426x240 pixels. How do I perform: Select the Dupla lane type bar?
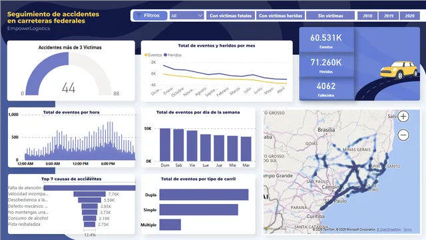[x=204, y=195]
